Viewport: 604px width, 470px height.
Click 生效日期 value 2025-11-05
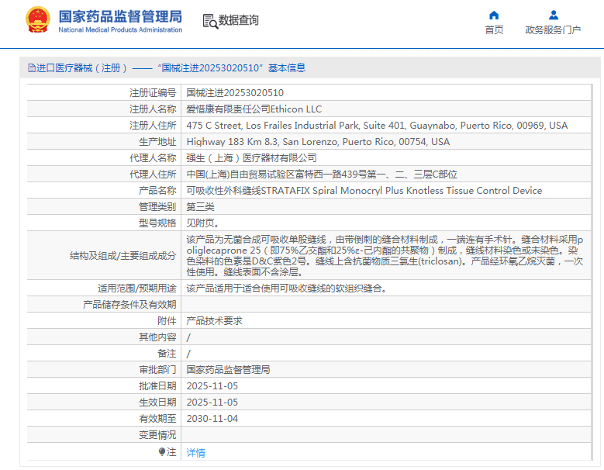coord(212,403)
